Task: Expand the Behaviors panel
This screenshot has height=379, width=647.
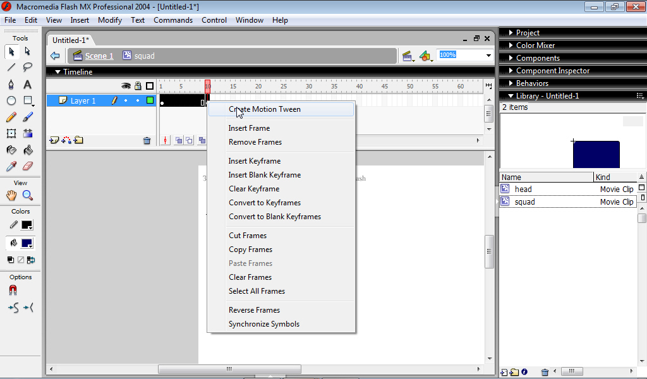Action: coord(511,83)
